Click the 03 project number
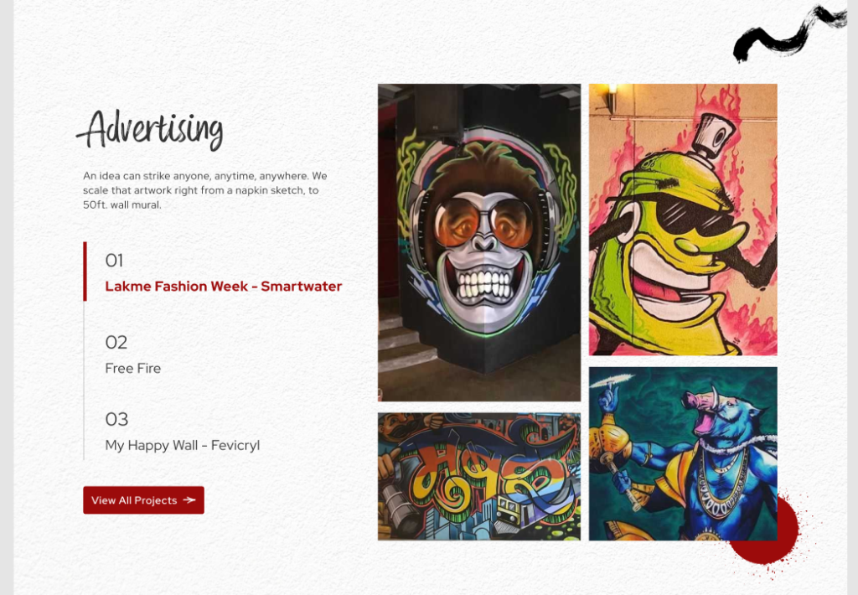 click(x=116, y=419)
